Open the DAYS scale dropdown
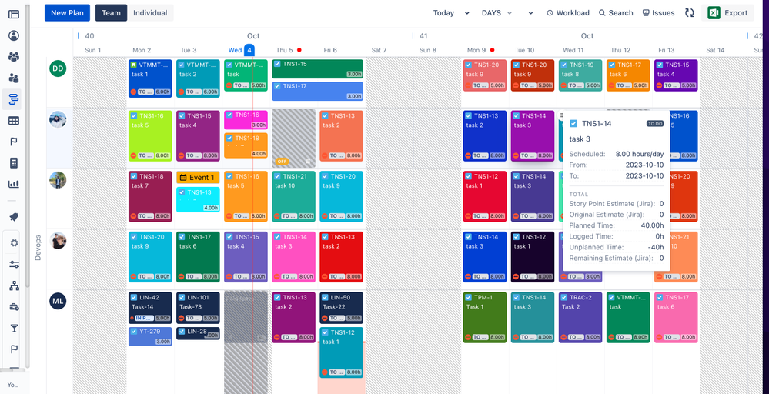Image resolution: width=769 pixels, height=394 pixels. [x=497, y=13]
